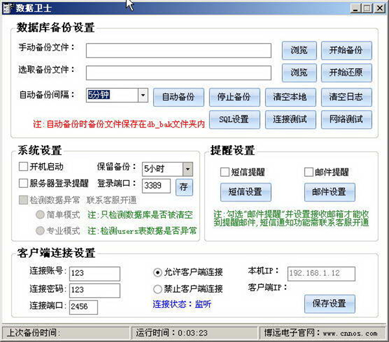This screenshot has width=389, height=342.
Task: Click www.cnnos.com website text in status bar
Action: point(350,334)
